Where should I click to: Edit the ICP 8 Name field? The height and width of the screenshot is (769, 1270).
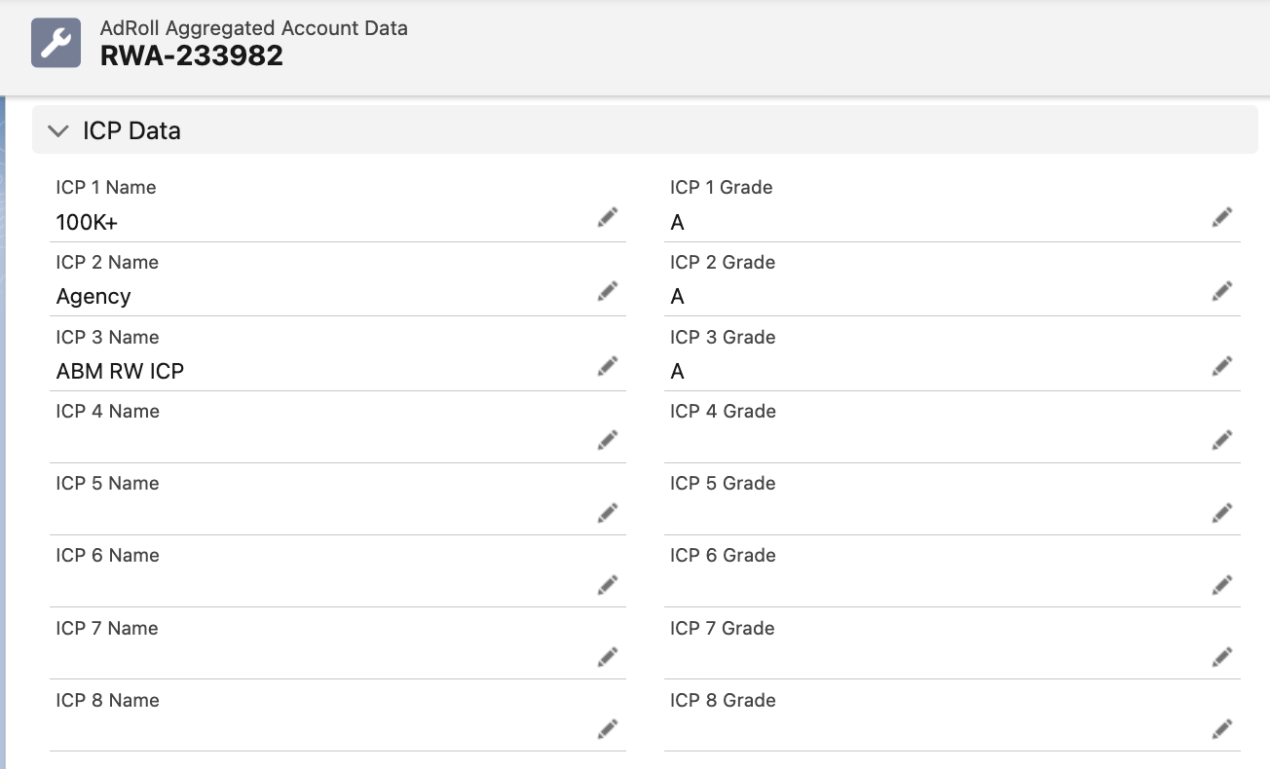(x=607, y=728)
